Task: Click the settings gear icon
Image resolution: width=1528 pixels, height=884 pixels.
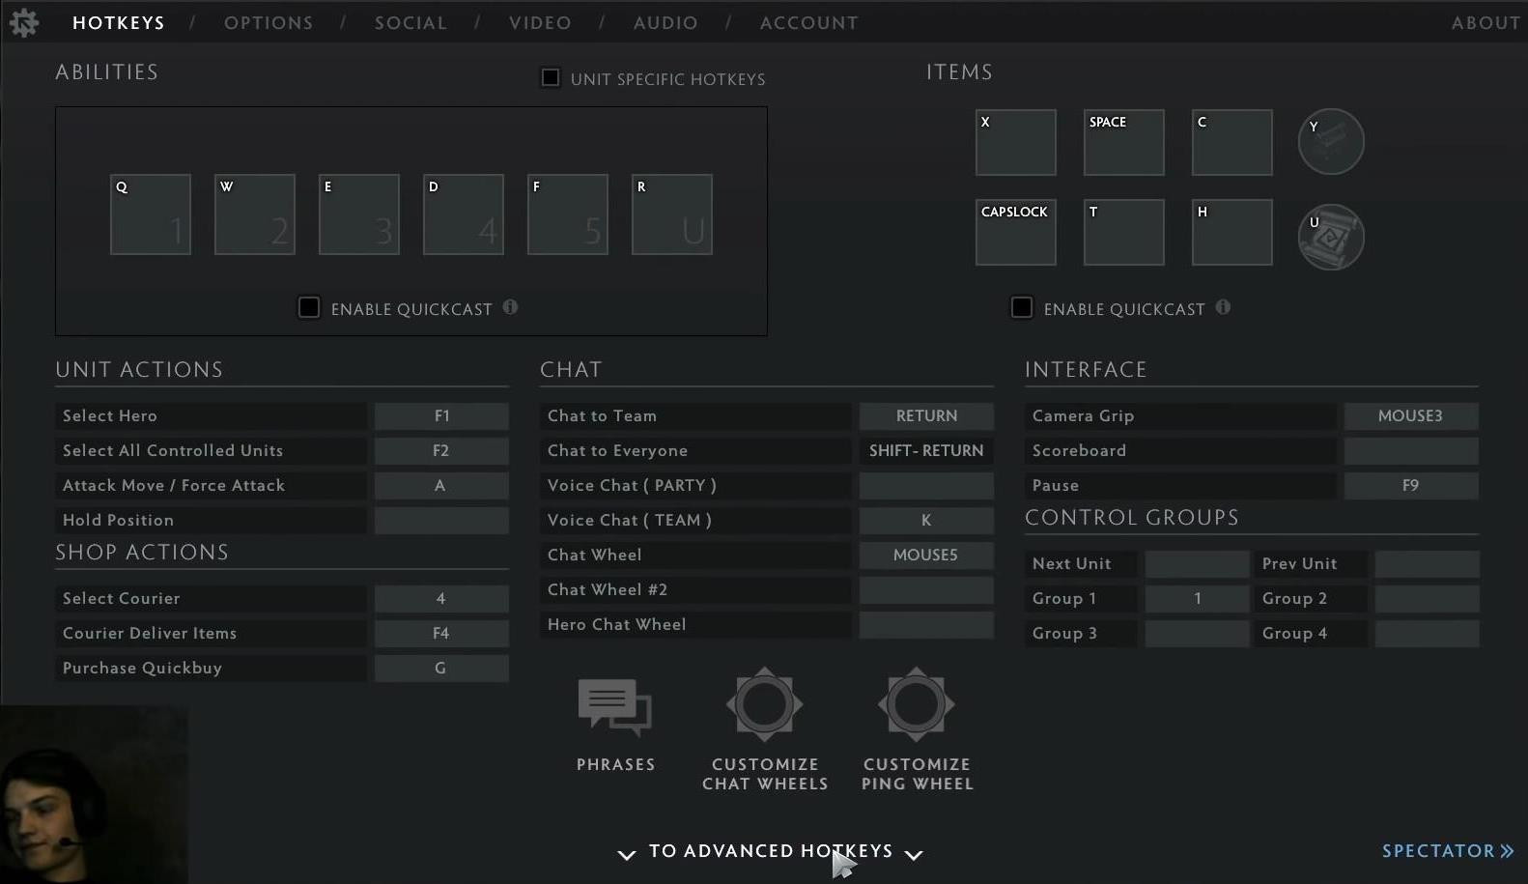Action: click(23, 22)
